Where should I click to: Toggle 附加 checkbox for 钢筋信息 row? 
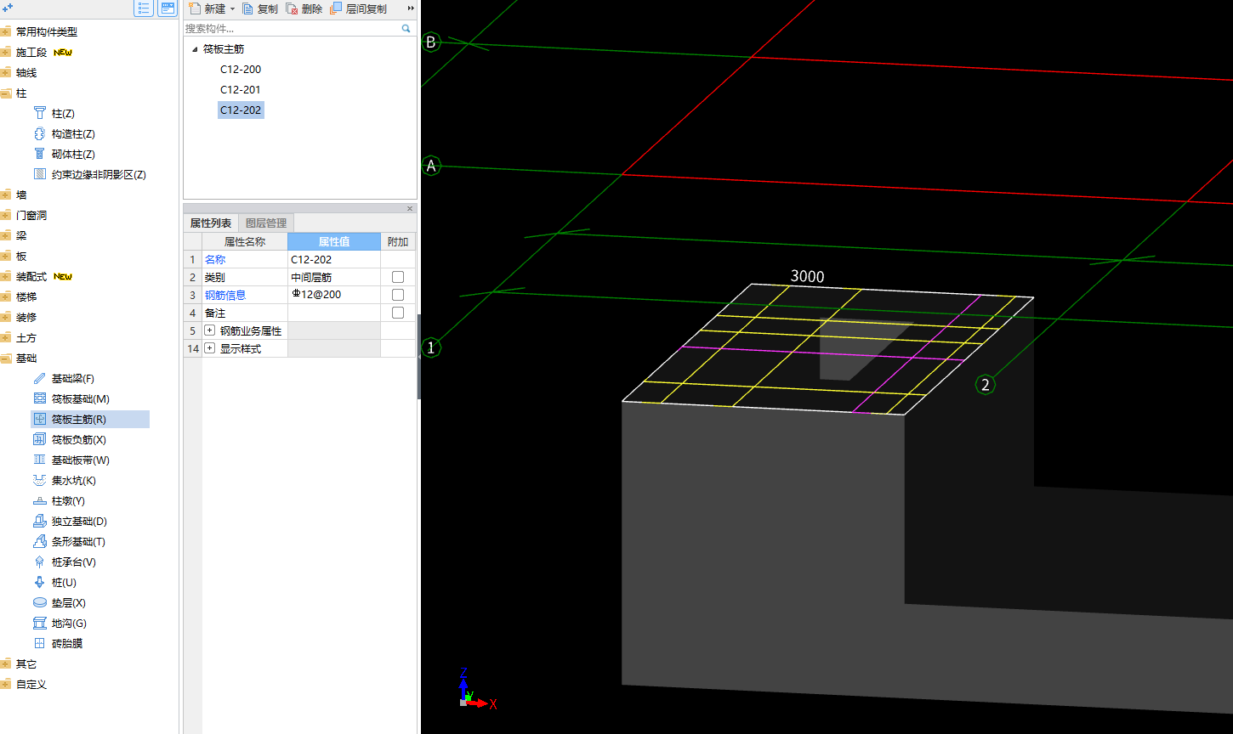[x=398, y=295]
